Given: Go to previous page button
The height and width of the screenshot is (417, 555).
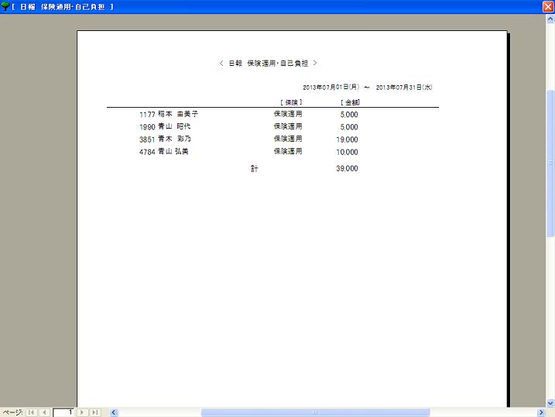Looking at the screenshot, I should pos(44,412).
